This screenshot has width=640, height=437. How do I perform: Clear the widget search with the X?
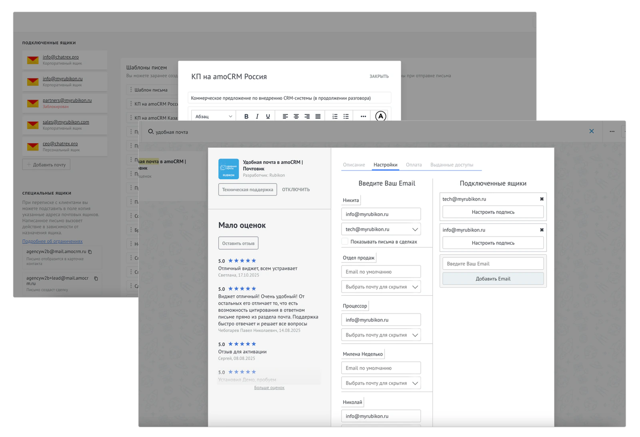click(592, 131)
